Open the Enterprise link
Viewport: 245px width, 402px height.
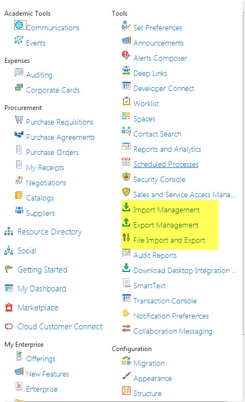click(x=42, y=389)
